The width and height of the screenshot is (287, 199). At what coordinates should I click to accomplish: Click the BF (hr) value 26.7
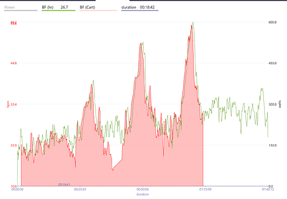click(64, 7)
